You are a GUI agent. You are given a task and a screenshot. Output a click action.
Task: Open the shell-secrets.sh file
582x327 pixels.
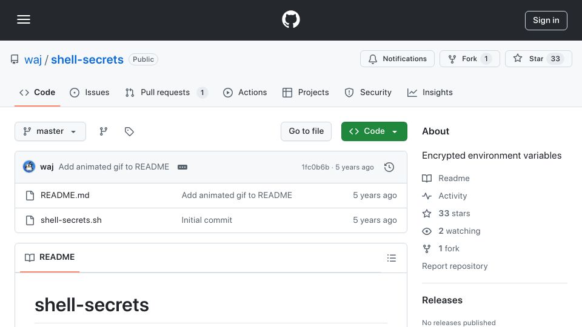pyautogui.click(x=71, y=220)
